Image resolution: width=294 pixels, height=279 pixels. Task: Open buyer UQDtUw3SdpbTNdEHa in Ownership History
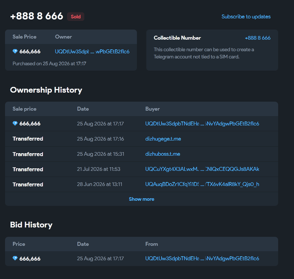(x=202, y=124)
